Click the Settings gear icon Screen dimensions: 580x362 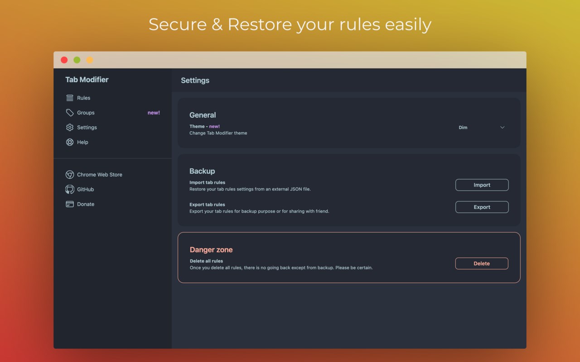tap(70, 127)
